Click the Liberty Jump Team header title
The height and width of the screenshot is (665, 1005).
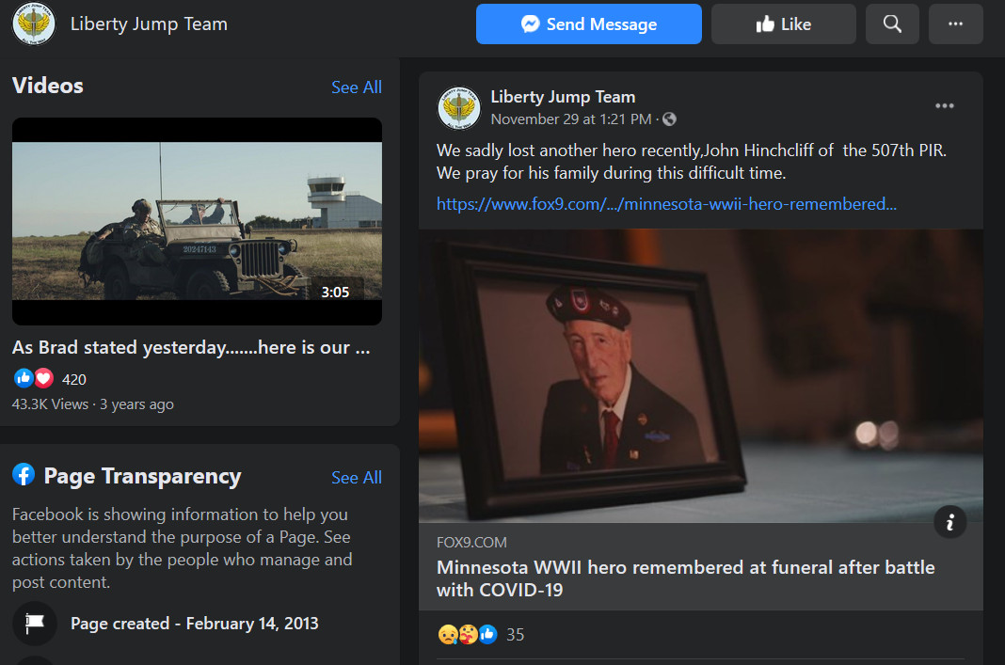click(149, 24)
